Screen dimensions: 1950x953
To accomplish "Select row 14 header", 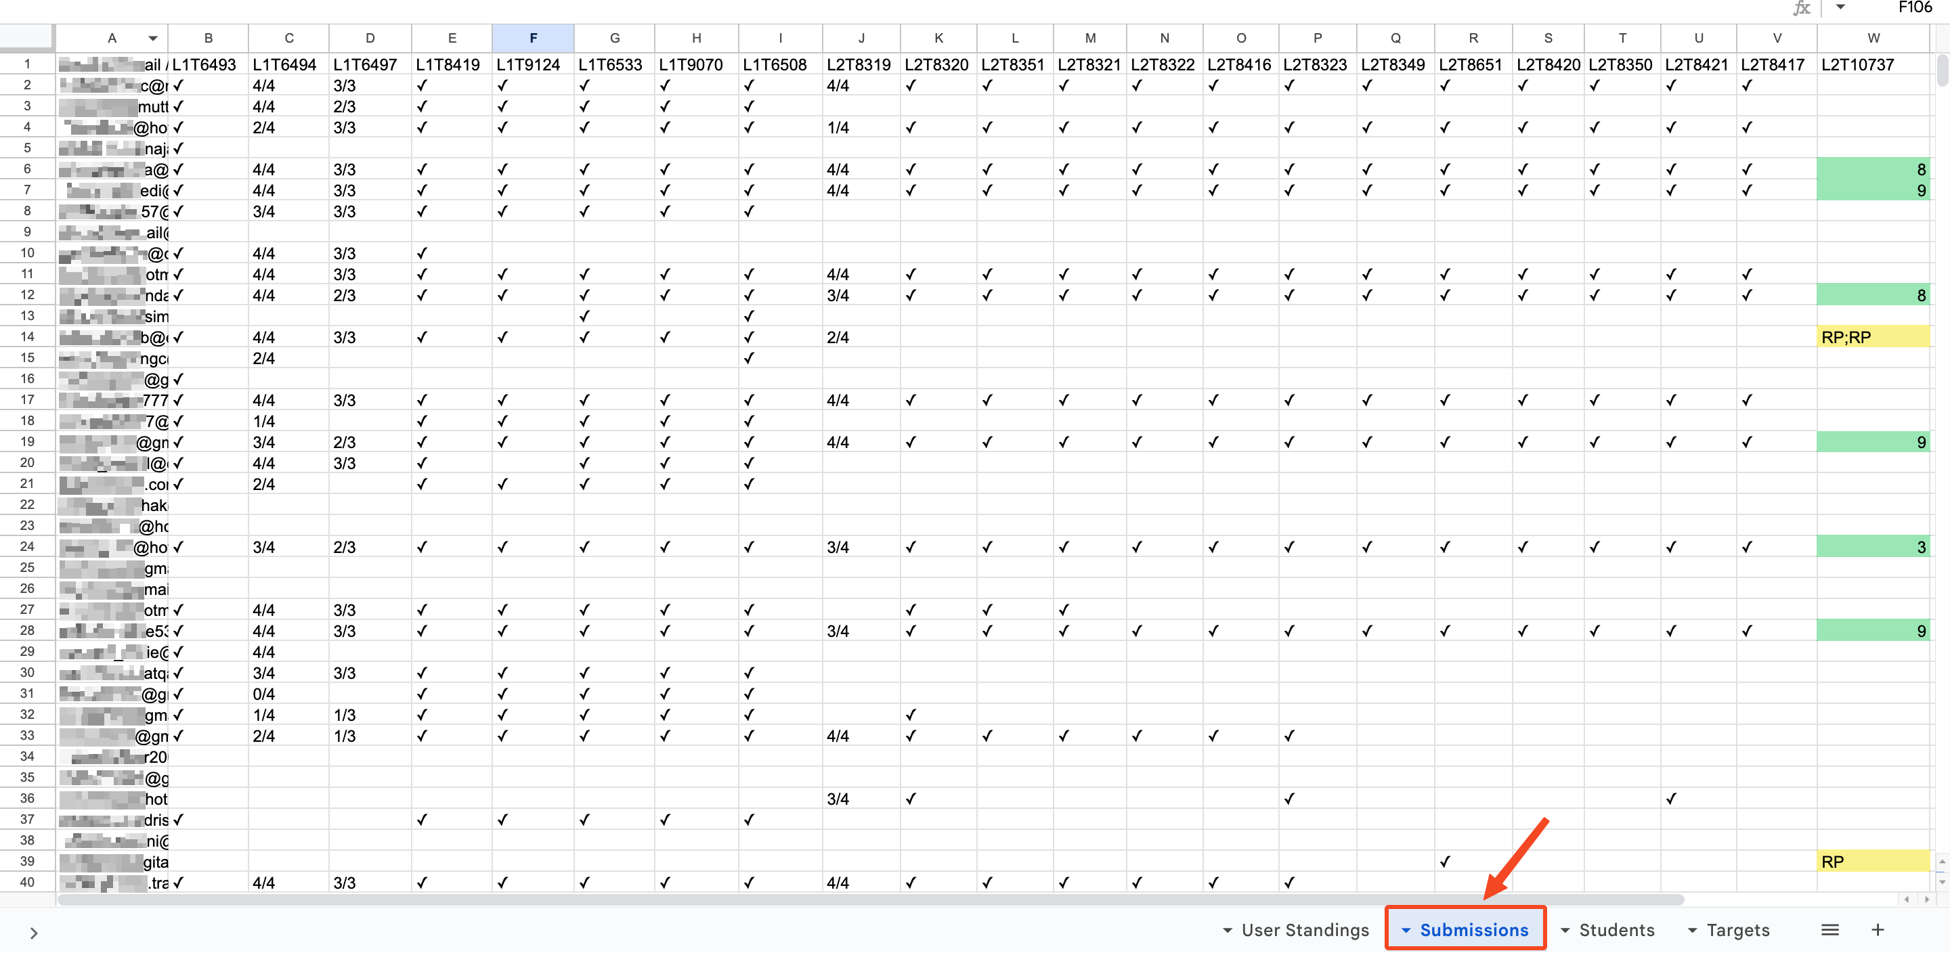I will point(27,336).
